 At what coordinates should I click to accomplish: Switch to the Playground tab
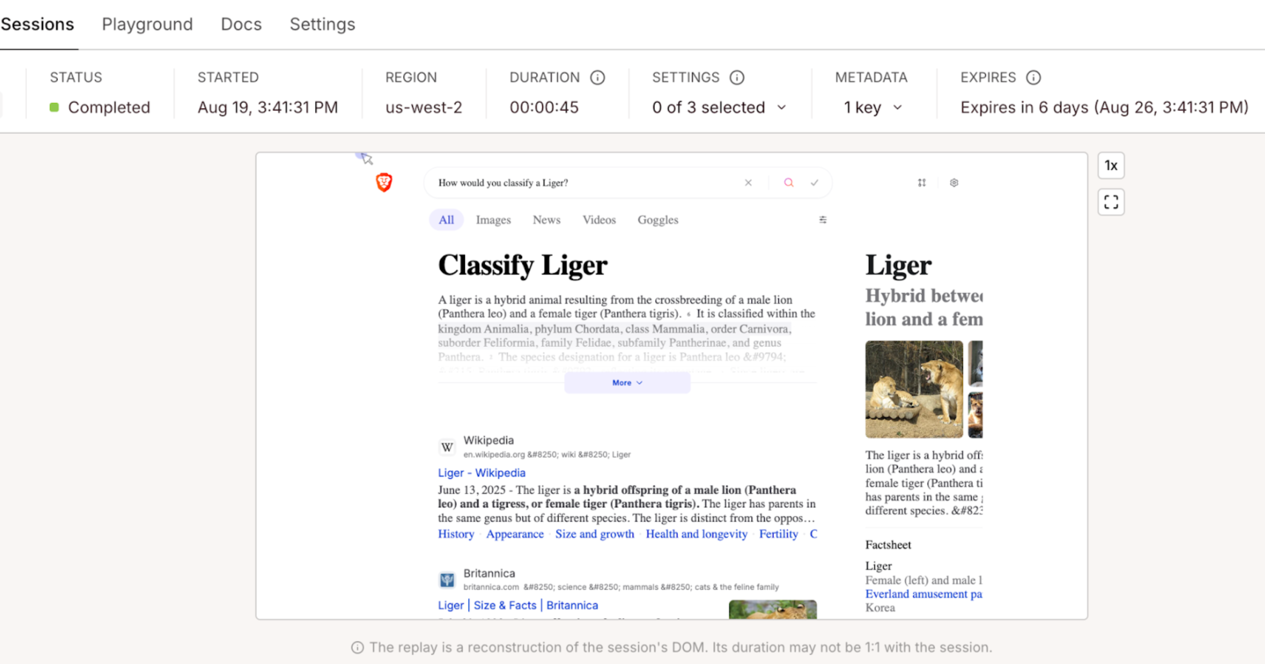147,24
